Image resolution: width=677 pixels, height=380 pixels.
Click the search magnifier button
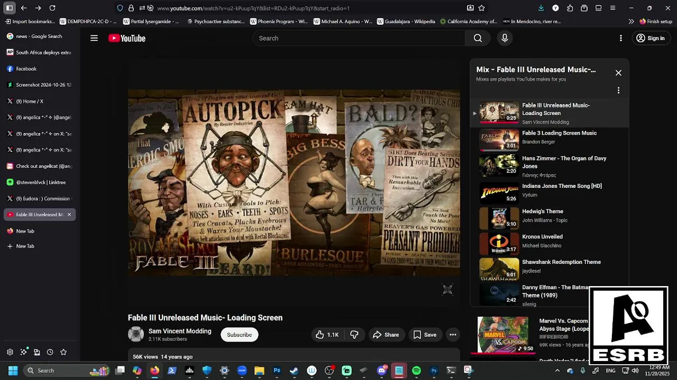478,38
